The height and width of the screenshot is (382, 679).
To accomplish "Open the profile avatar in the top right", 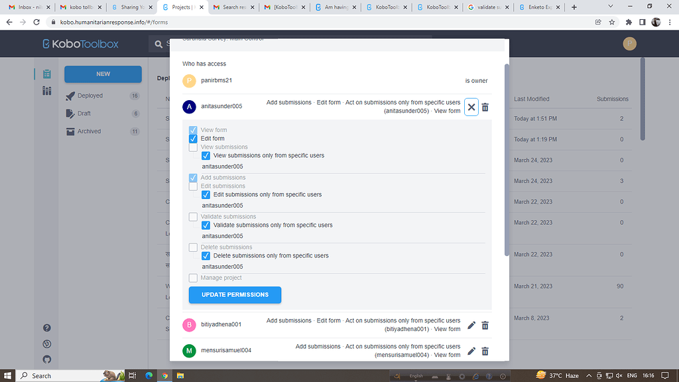I will pos(629,44).
